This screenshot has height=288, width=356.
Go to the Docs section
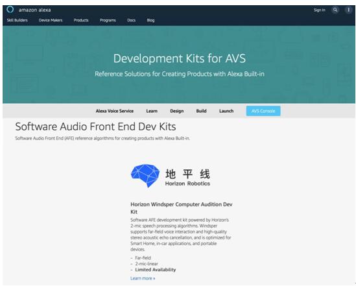[132, 20]
